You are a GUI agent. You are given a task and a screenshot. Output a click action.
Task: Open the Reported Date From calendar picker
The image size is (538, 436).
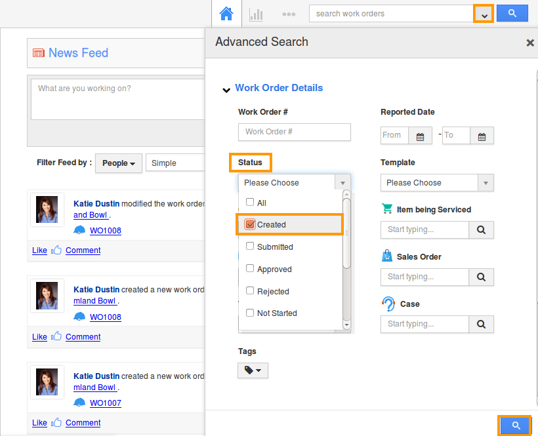pyautogui.click(x=420, y=136)
